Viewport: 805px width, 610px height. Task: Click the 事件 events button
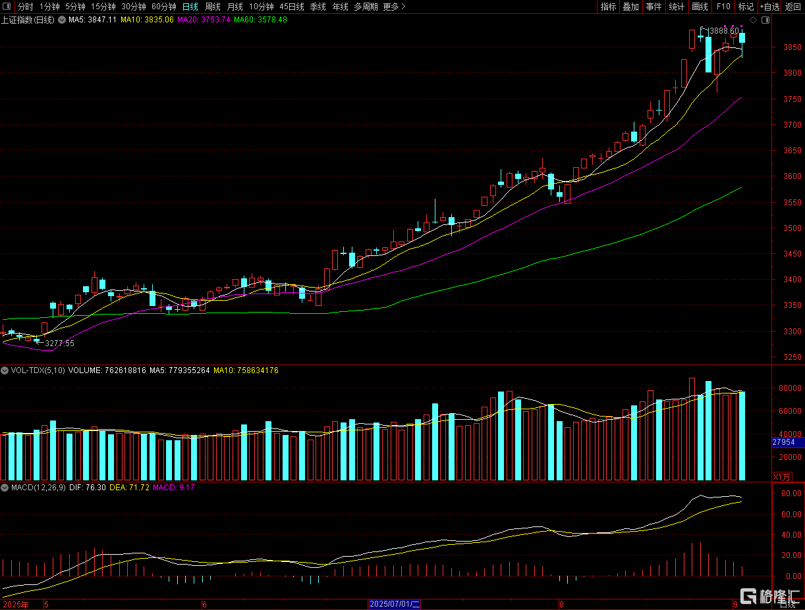click(x=653, y=7)
